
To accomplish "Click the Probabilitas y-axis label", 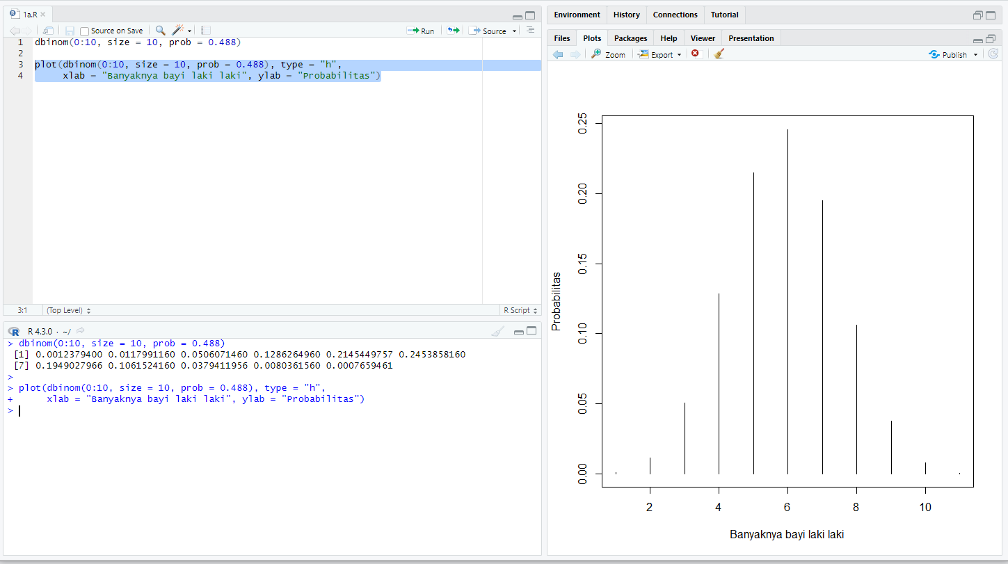I will (556, 300).
